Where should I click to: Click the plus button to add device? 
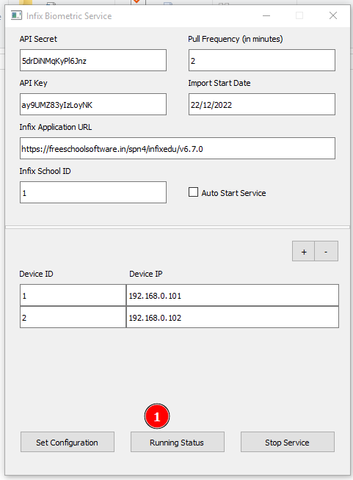(x=303, y=251)
